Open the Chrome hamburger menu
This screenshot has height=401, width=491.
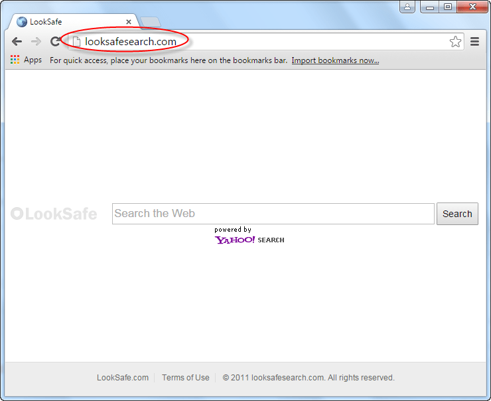coord(474,41)
